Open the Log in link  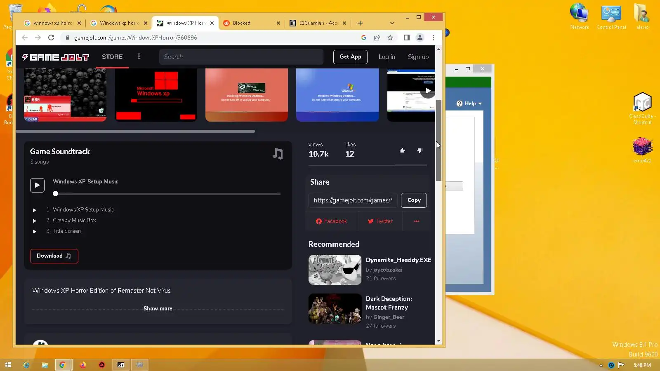[x=387, y=57]
